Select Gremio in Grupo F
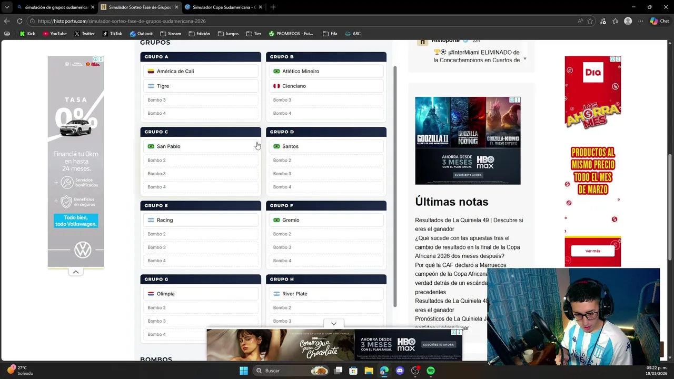Image resolution: width=674 pixels, height=379 pixels. (326, 220)
